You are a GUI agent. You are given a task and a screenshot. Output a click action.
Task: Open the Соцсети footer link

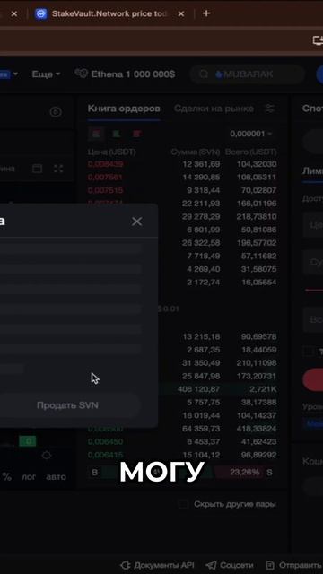click(230, 565)
